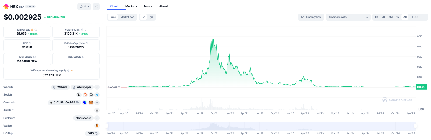Open etherscan.io explorer link
The height and width of the screenshot is (140, 431).
coord(83,118)
